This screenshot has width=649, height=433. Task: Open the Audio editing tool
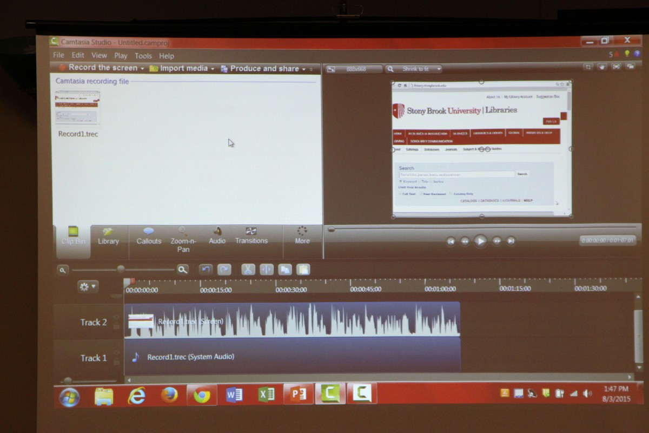[x=217, y=236]
